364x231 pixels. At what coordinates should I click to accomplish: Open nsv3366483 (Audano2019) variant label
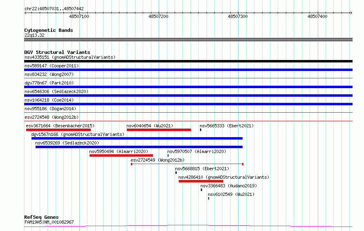point(229,186)
